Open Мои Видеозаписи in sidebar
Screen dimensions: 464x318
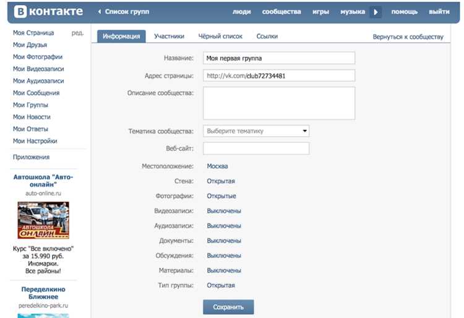tap(38, 69)
